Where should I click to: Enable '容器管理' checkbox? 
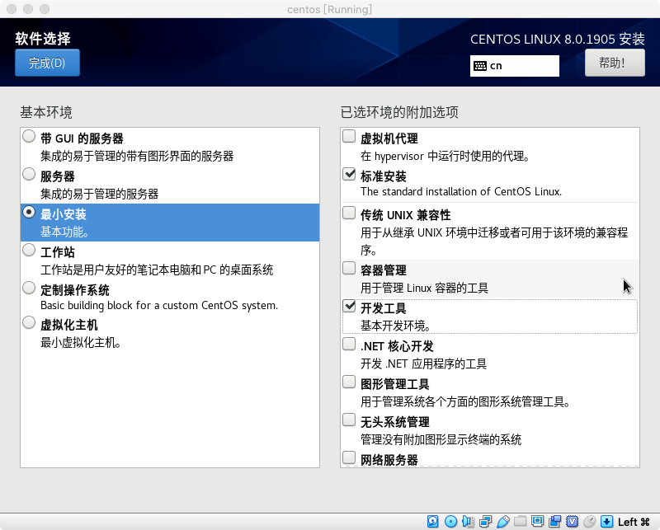coord(349,268)
